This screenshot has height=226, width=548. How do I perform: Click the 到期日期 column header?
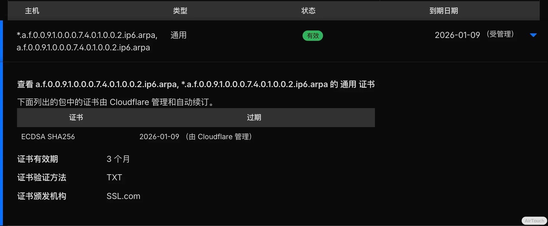(444, 11)
